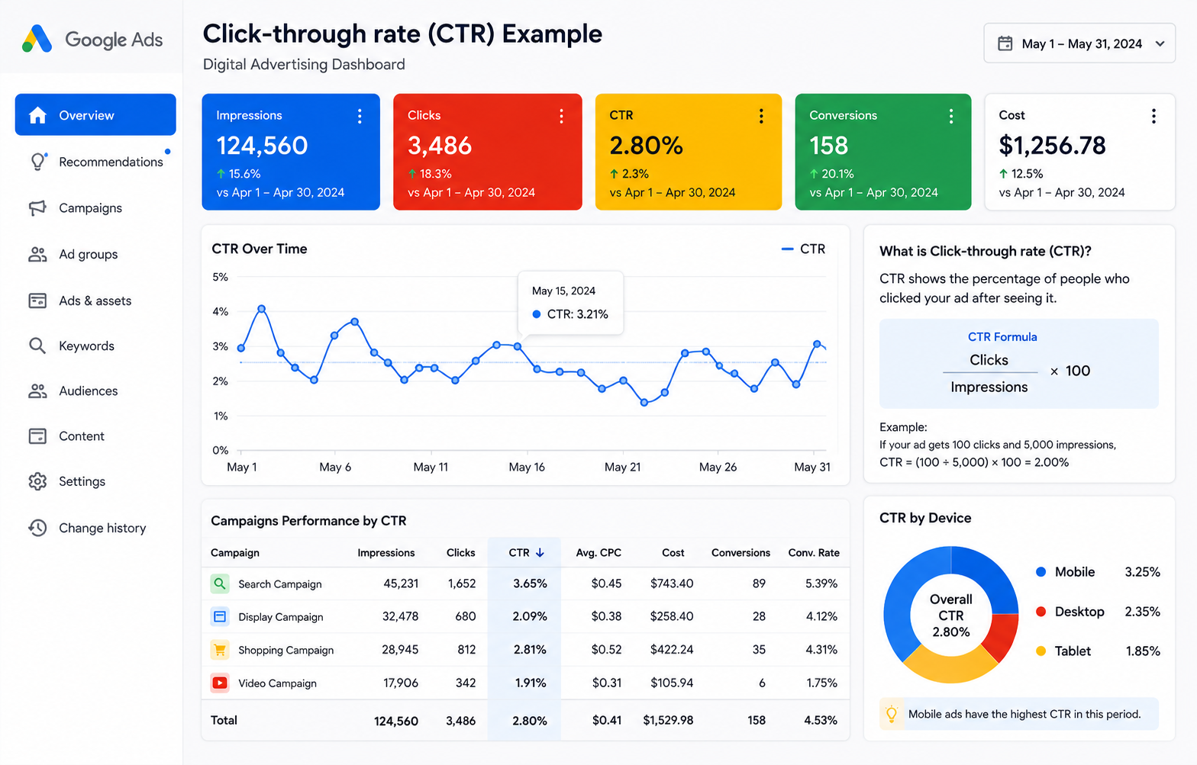Click the CTR column sort arrow
The height and width of the screenshot is (765, 1197).
click(540, 553)
